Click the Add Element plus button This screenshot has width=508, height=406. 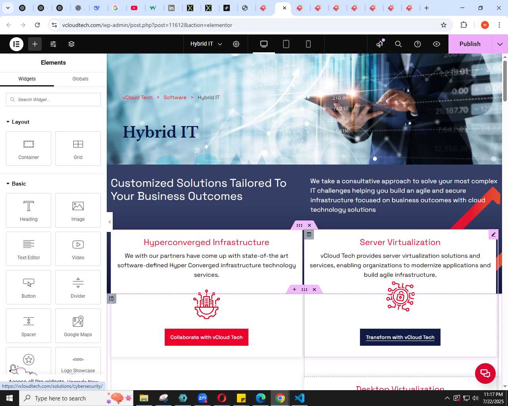pyautogui.click(x=35, y=44)
